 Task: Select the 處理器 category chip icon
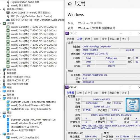point(4,24)
